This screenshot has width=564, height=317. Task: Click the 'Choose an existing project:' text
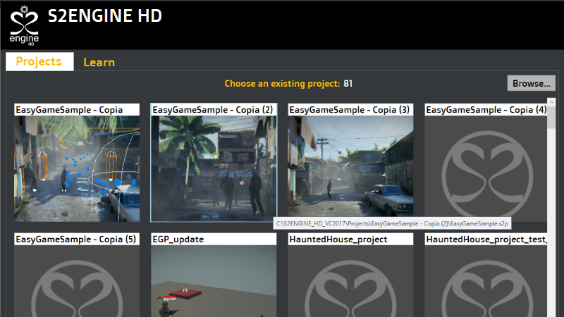click(283, 84)
